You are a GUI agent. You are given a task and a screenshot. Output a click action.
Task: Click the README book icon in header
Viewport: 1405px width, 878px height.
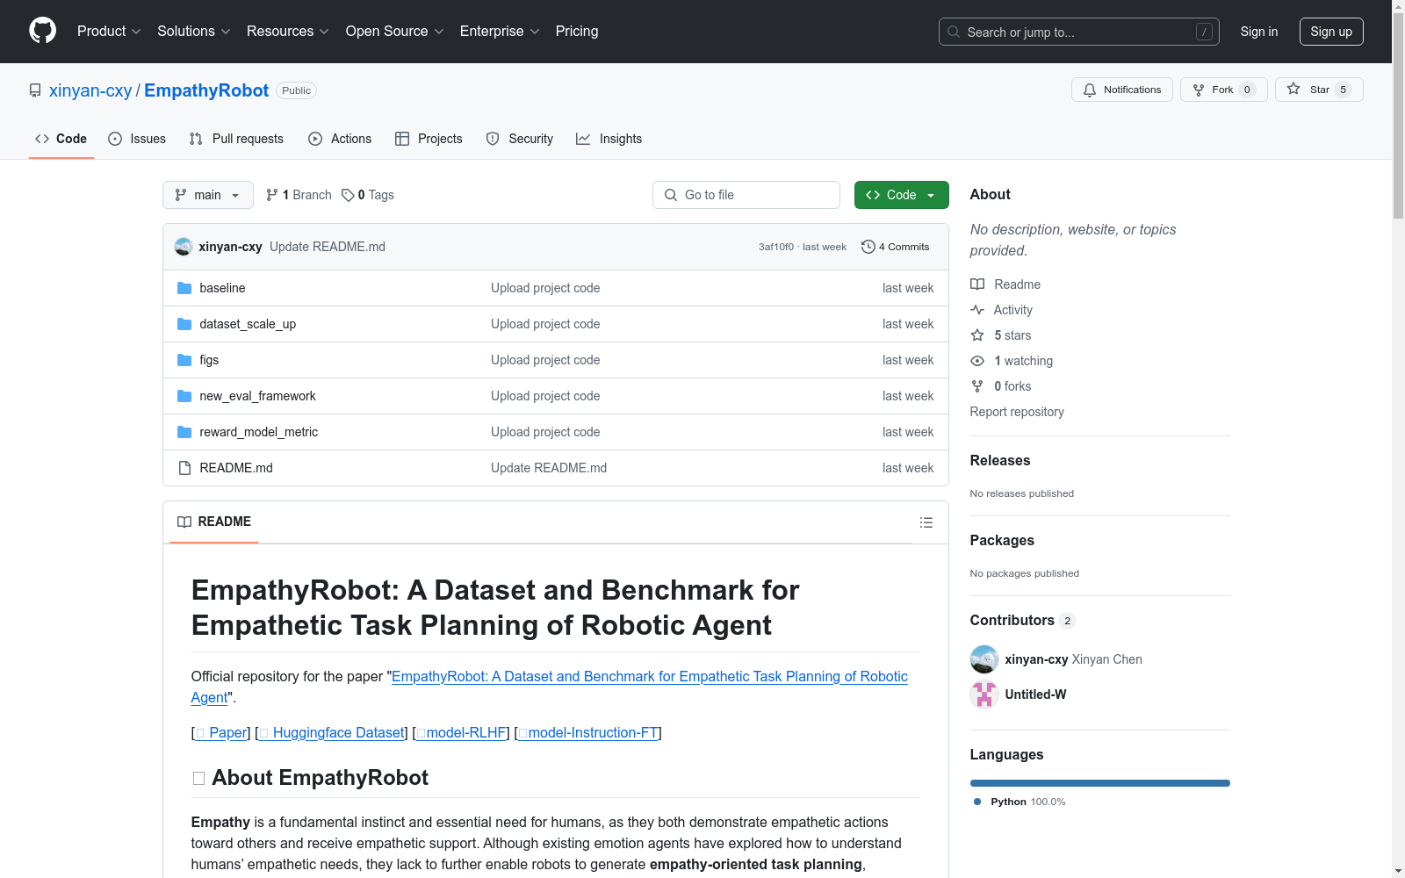point(184,522)
